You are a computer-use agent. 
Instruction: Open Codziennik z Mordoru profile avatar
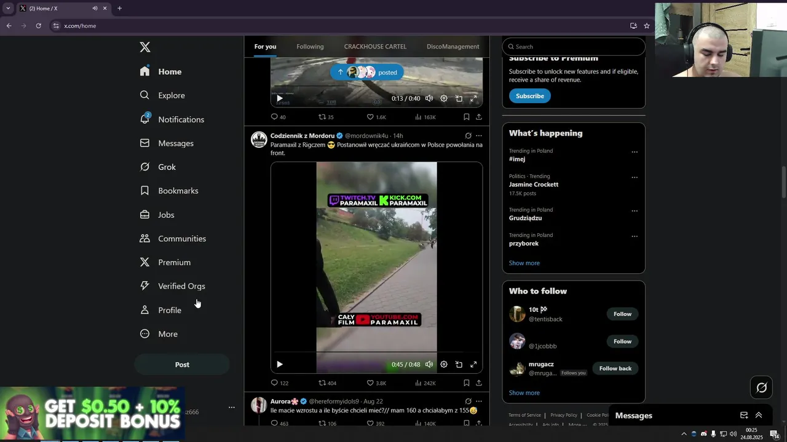(x=259, y=139)
